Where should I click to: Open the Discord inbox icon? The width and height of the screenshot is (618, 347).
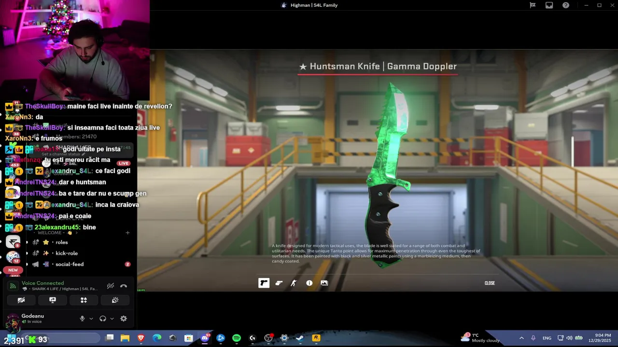(549, 5)
